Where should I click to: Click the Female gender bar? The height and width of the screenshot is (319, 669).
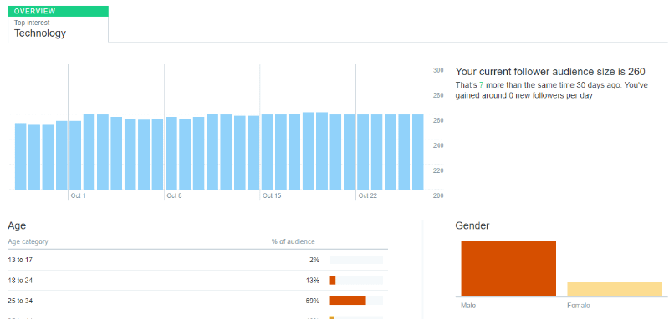pyautogui.click(x=615, y=289)
